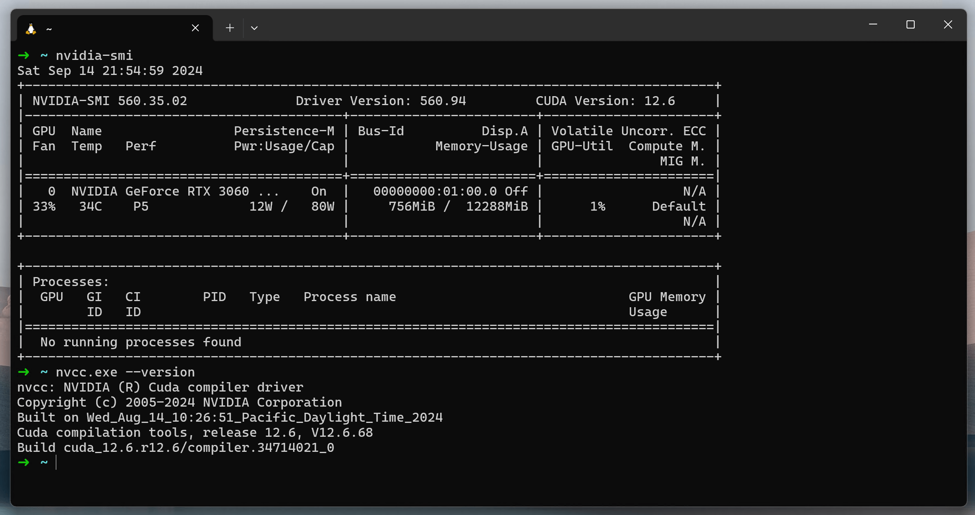
Task: Click the Tux penguin icon in the tab
Action: pyautogui.click(x=31, y=29)
